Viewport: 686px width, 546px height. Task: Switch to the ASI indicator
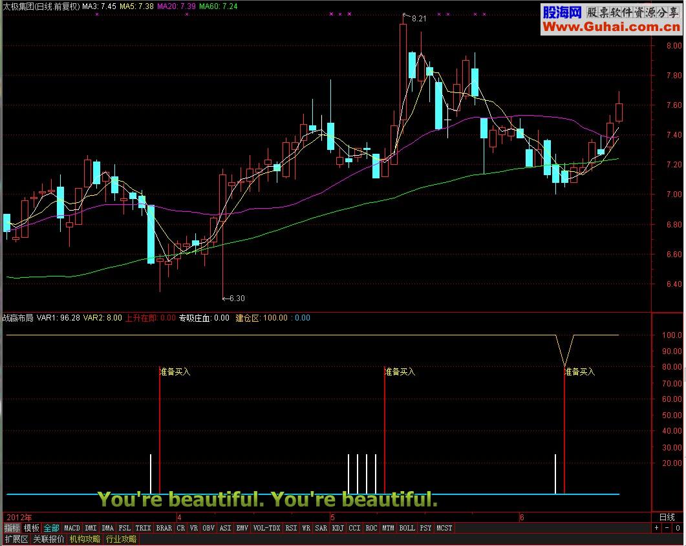(225, 528)
